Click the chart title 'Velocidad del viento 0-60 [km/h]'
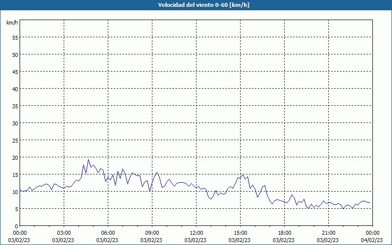This screenshot has width=392, height=245. point(204,5)
